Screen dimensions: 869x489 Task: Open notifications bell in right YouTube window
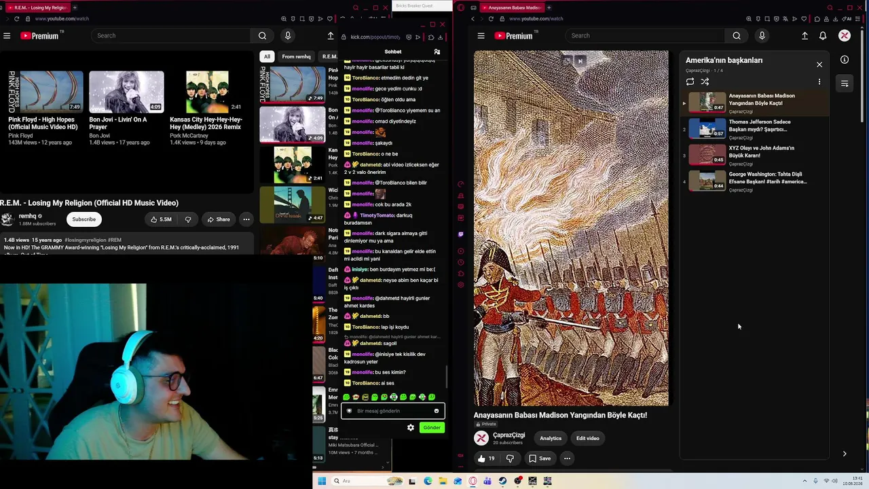coord(823,35)
